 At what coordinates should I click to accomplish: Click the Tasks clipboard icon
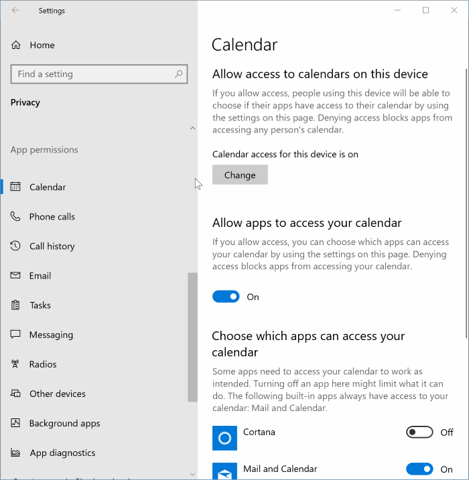tap(15, 305)
